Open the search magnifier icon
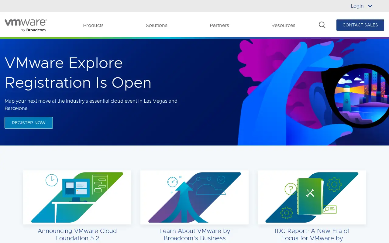The height and width of the screenshot is (243, 389). tap(322, 25)
